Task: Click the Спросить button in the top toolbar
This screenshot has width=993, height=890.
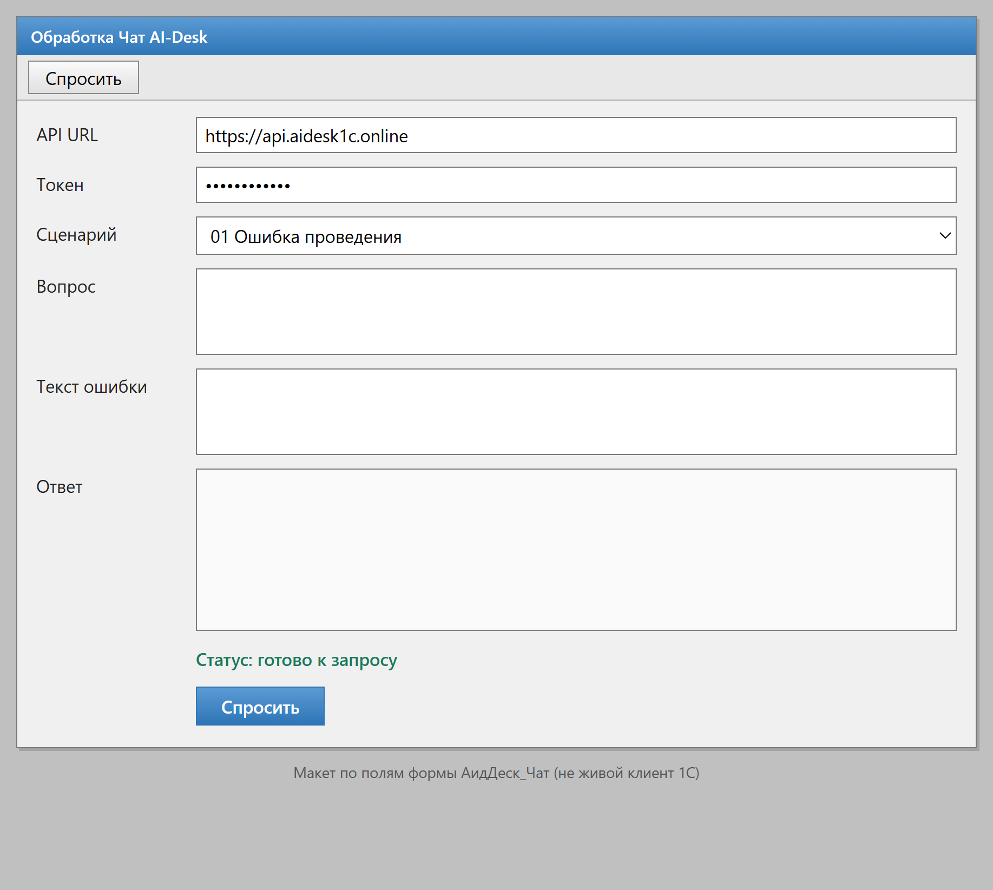Action: [83, 77]
